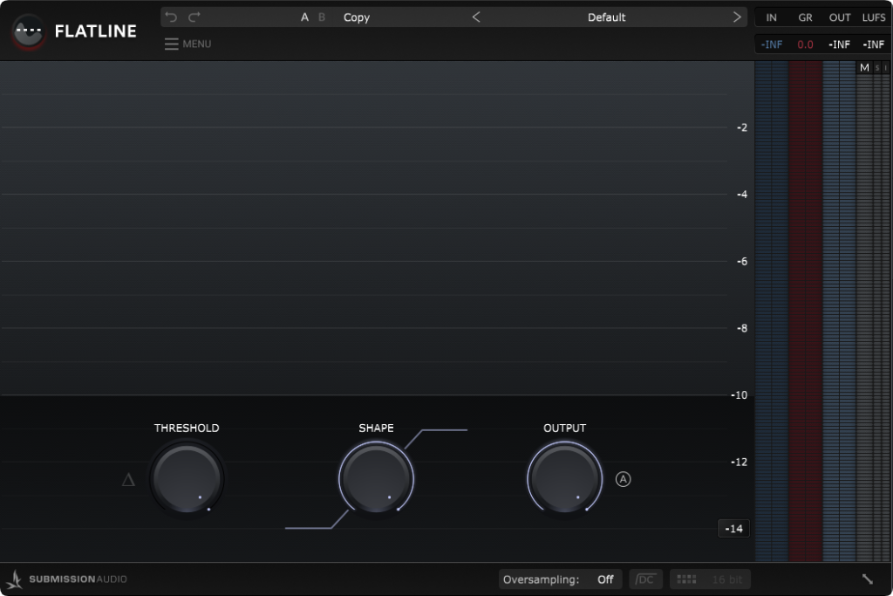Click the LUFS -INF readout
Screen dimensions: 893x596
[x=874, y=45]
